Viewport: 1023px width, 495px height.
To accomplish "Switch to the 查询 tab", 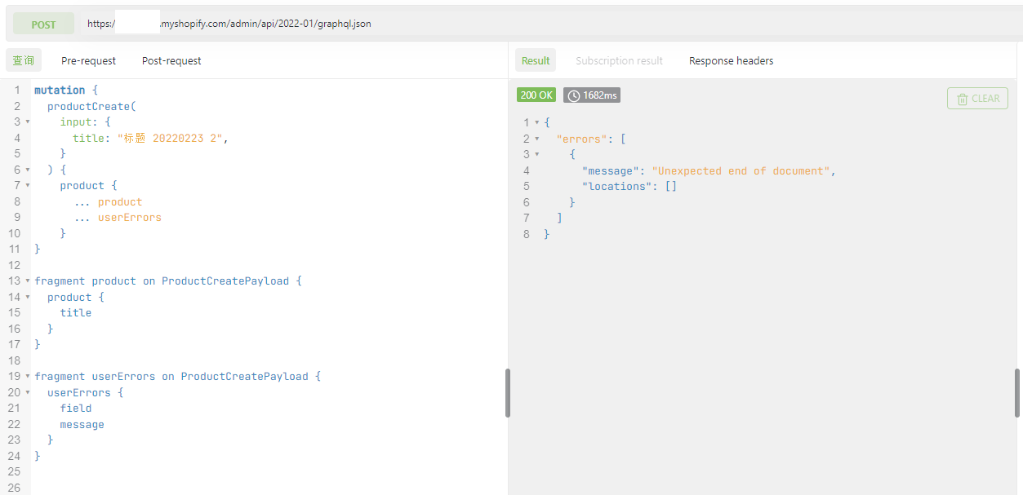I will tap(24, 60).
